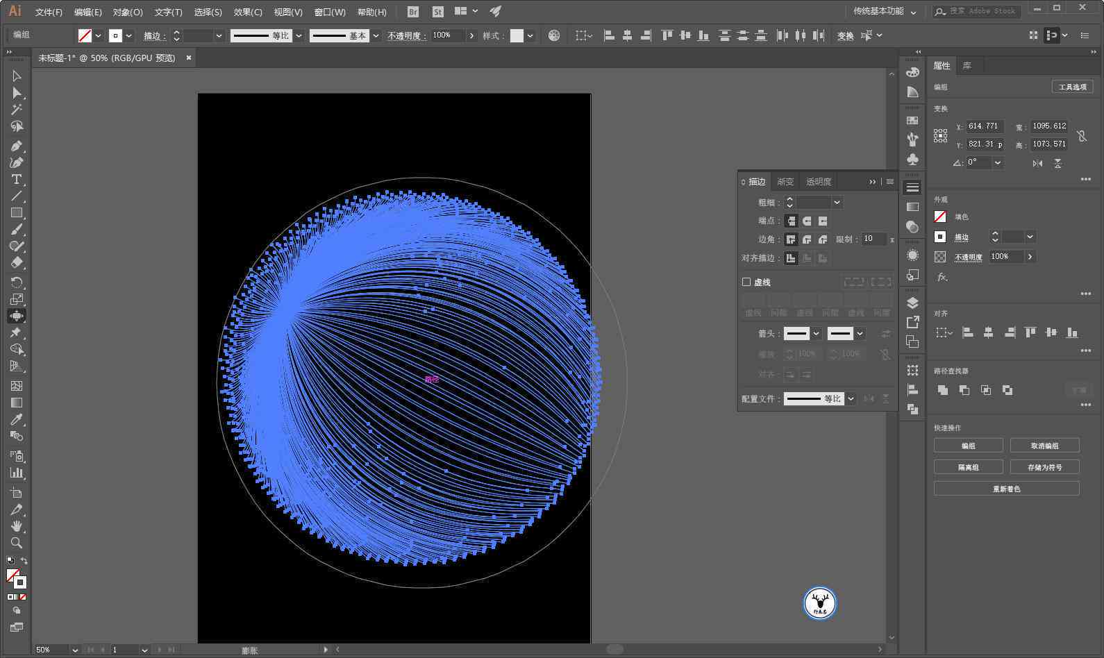Image resolution: width=1104 pixels, height=658 pixels.
Task: Select the Magic Wand tool
Action: (x=17, y=110)
